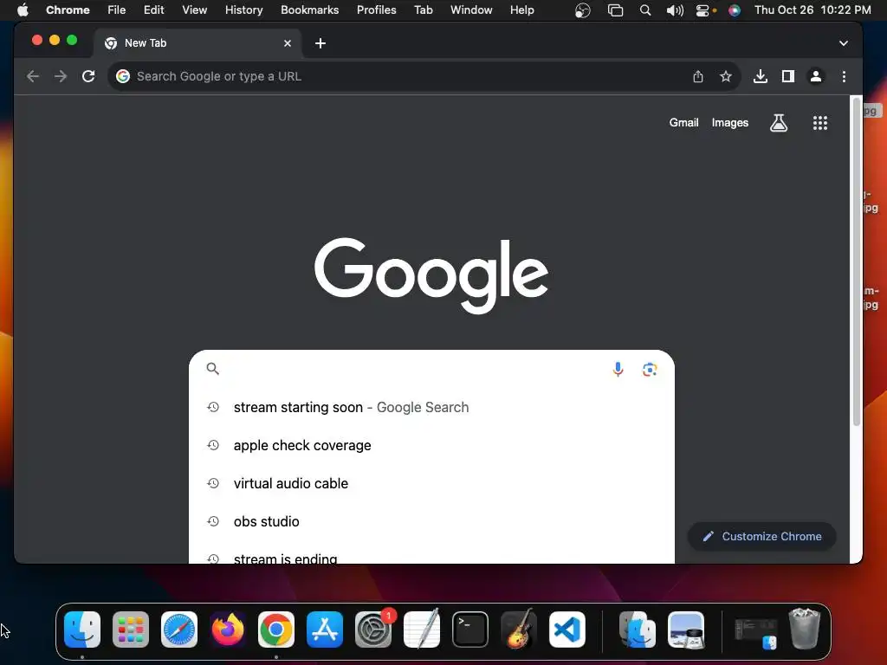Select the 'virtual audio cable' suggestion
The height and width of the screenshot is (665, 887).
pos(431,483)
